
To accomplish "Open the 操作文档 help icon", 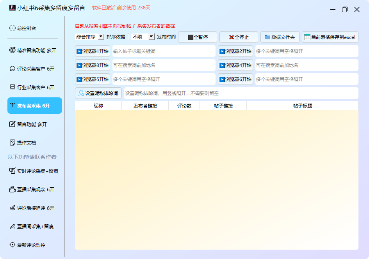I will click(12, 143).
